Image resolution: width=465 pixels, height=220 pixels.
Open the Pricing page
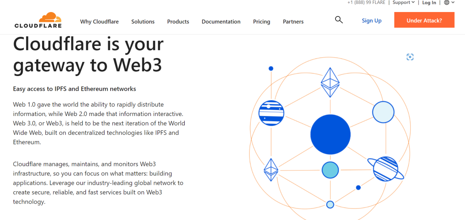point(261,21)
